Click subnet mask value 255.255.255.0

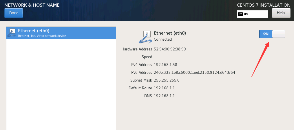pyautogui.click(x=167, y=80)
